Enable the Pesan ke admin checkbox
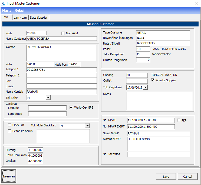The width and height of the screenshot is (201, 185). 10,131
